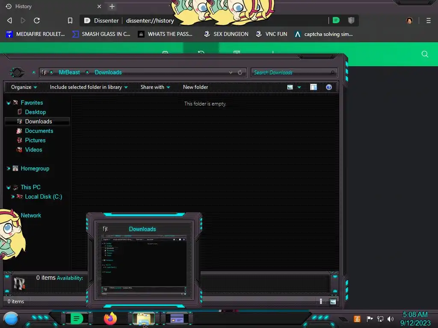Switch to details view in the status bar
This screenshot has height=328, width=438.
tap(321, 301)
